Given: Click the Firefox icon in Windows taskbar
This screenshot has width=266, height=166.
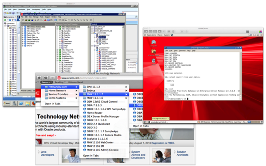Looking at the screenshot, I should pos(34,103).
